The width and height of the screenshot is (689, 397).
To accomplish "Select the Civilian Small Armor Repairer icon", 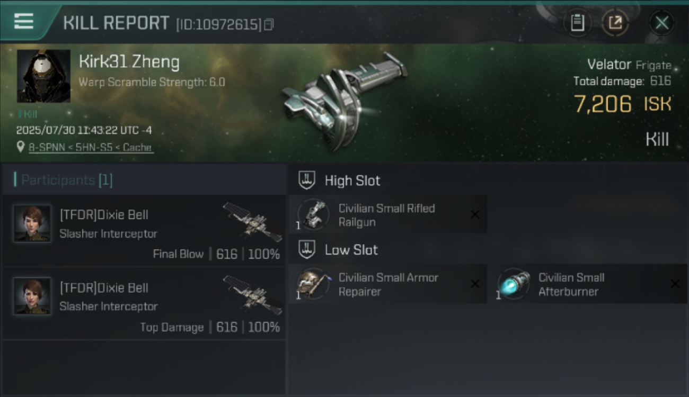I will point(313,284).
